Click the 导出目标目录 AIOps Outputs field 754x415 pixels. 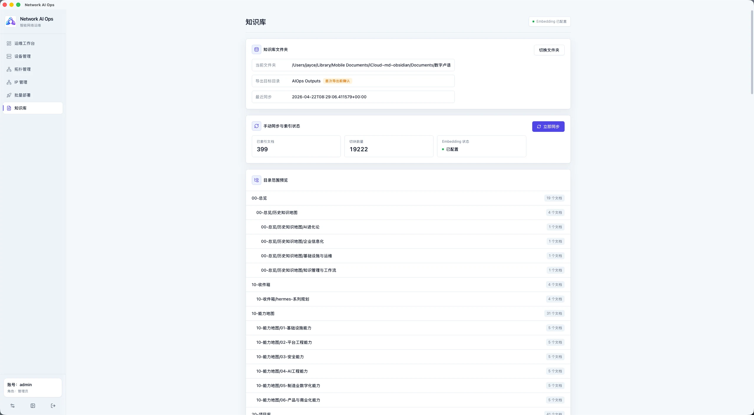tap(353, 81)
